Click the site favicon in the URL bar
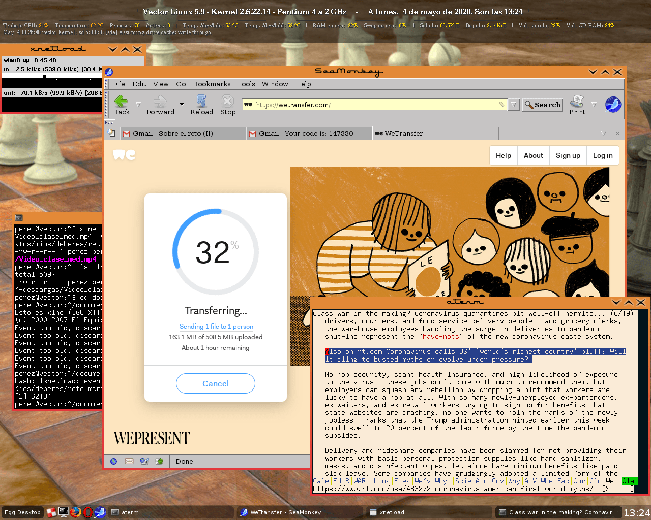The width and height of the screenshot is (651, 520). [x=248, y=105]
